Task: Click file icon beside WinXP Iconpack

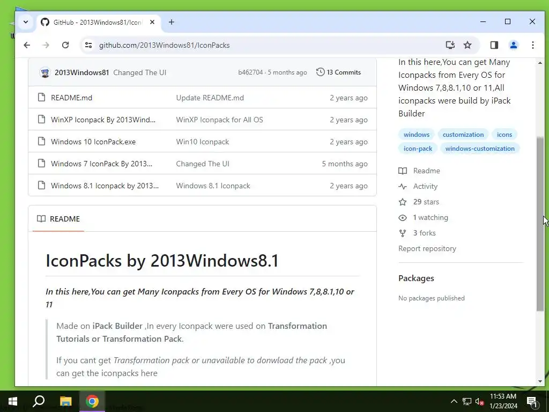Action: [42, 120]
